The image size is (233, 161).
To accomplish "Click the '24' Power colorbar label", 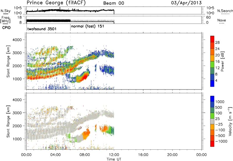I will pyautogui.click(x=217, y=49).
